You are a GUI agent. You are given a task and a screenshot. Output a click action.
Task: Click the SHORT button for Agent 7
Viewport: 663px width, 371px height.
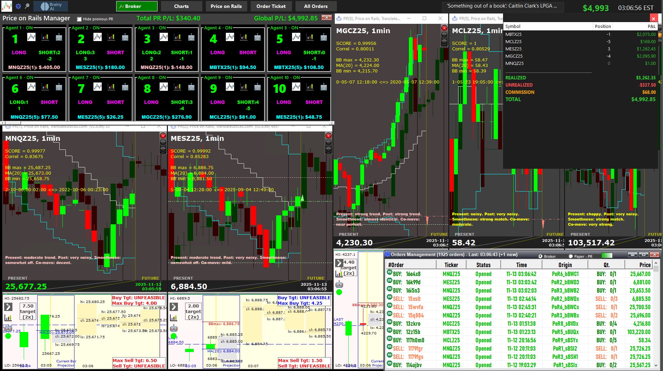tap(115, 102)
